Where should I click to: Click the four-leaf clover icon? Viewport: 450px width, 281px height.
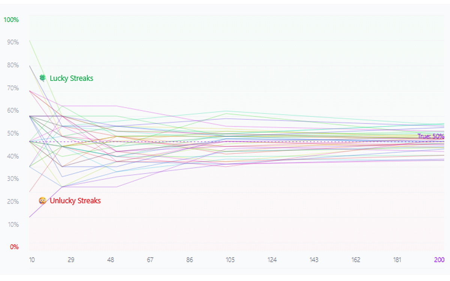[43, 78]
